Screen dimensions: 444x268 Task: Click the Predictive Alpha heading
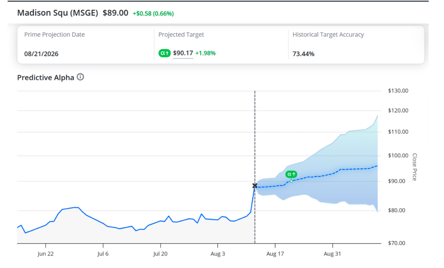coord(46,78)
